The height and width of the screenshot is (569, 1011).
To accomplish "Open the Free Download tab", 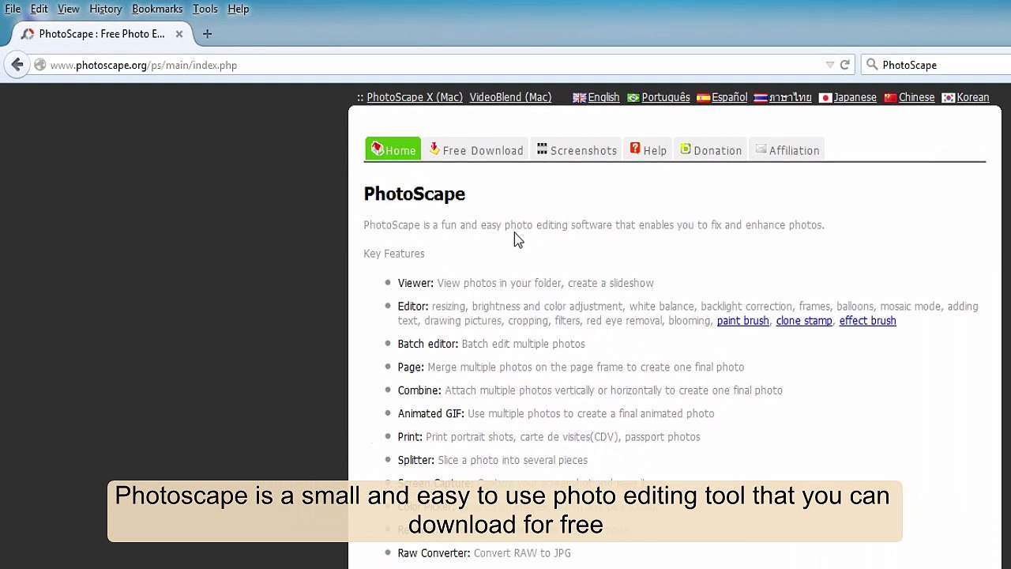I will (x=476, y=149).
